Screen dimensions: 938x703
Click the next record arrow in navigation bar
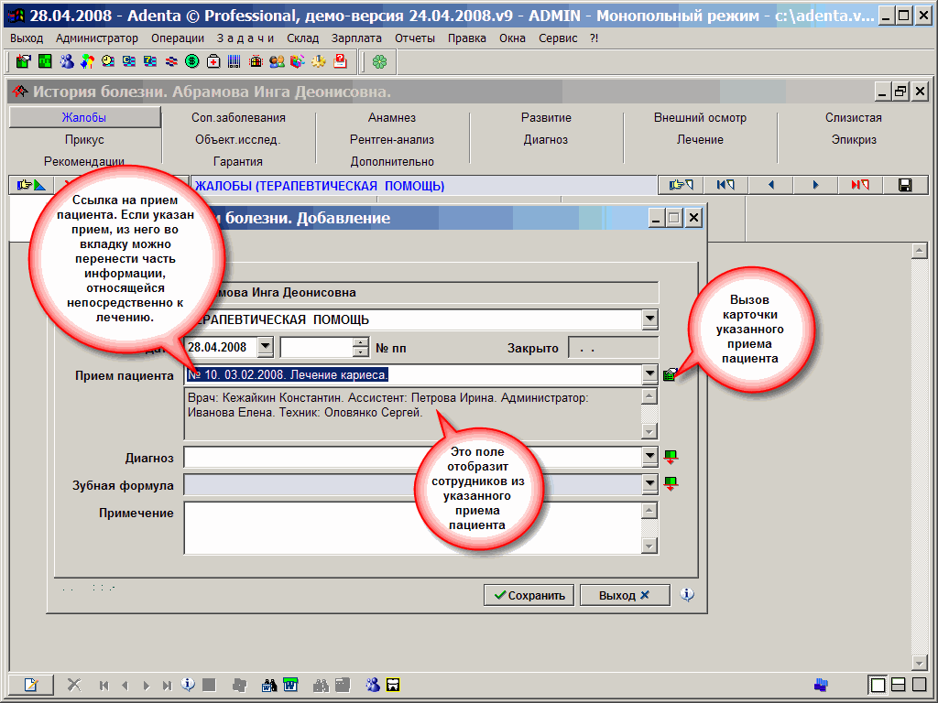[x=815, y=185]
